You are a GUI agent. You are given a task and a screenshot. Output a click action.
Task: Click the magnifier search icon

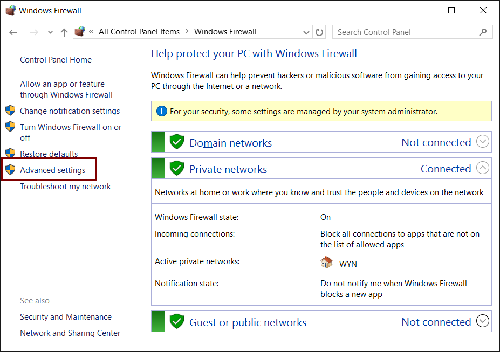(483, 32)
